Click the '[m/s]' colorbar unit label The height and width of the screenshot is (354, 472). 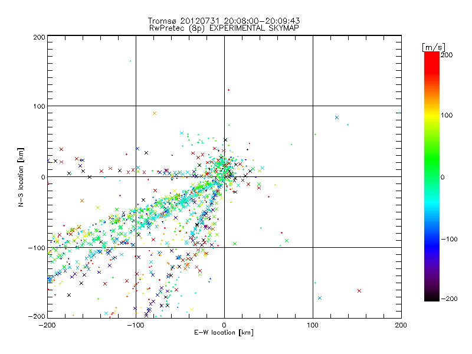(x=434, y=47)
